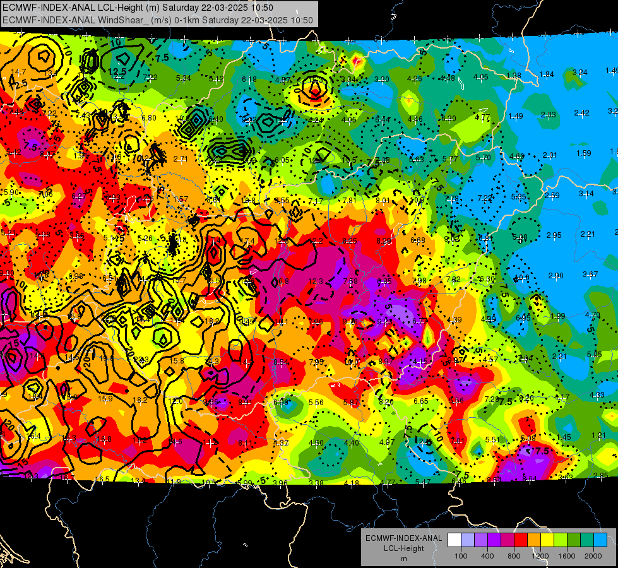
Task: Click the sky blue legend swatch
Action: (x=600, y=540)
